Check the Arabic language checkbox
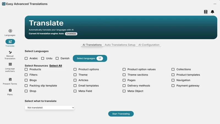 click(x=26, y=58)
